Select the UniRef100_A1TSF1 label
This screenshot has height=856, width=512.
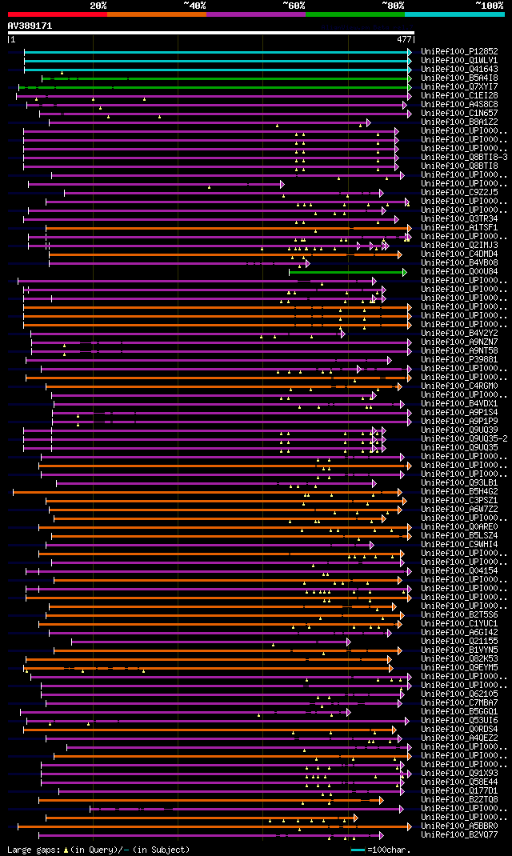click(459, 228)
